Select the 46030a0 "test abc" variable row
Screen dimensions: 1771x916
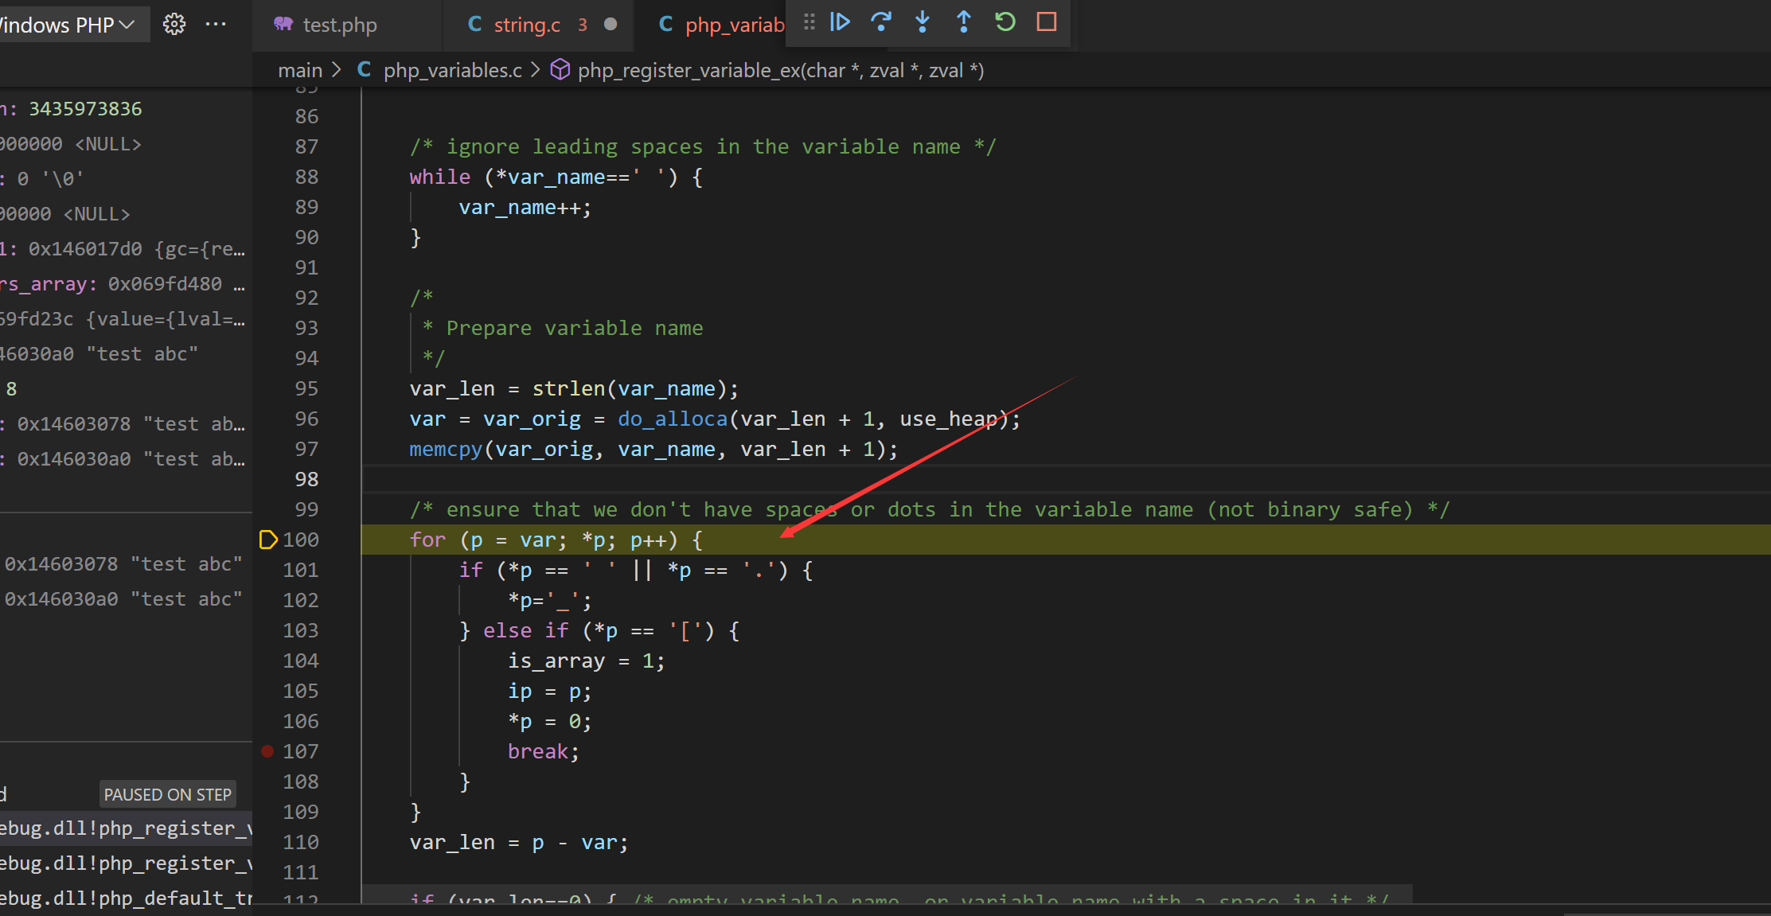(x=126, y=354)
